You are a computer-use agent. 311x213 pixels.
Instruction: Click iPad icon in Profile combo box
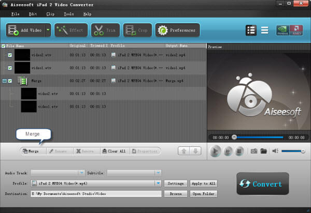pos(34,184)
